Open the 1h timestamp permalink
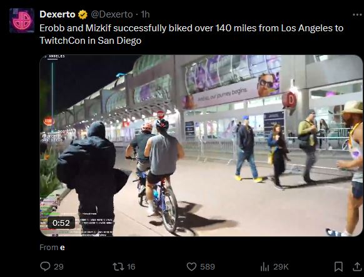The height and width of the screenshot is (277, 364). (145, 14)
